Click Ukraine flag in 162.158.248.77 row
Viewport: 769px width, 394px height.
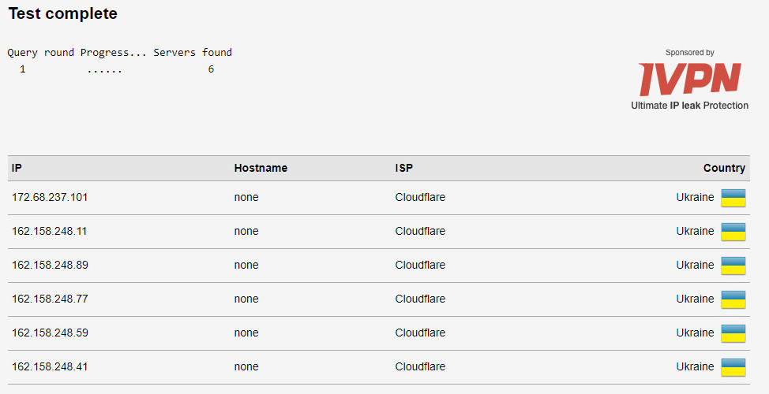point(733,299)
